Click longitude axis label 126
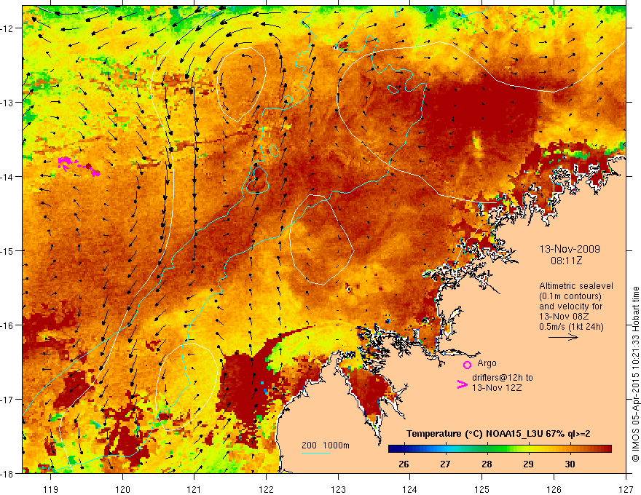The width and height of the screenshot is (641, 495). [x=554, y=489]
